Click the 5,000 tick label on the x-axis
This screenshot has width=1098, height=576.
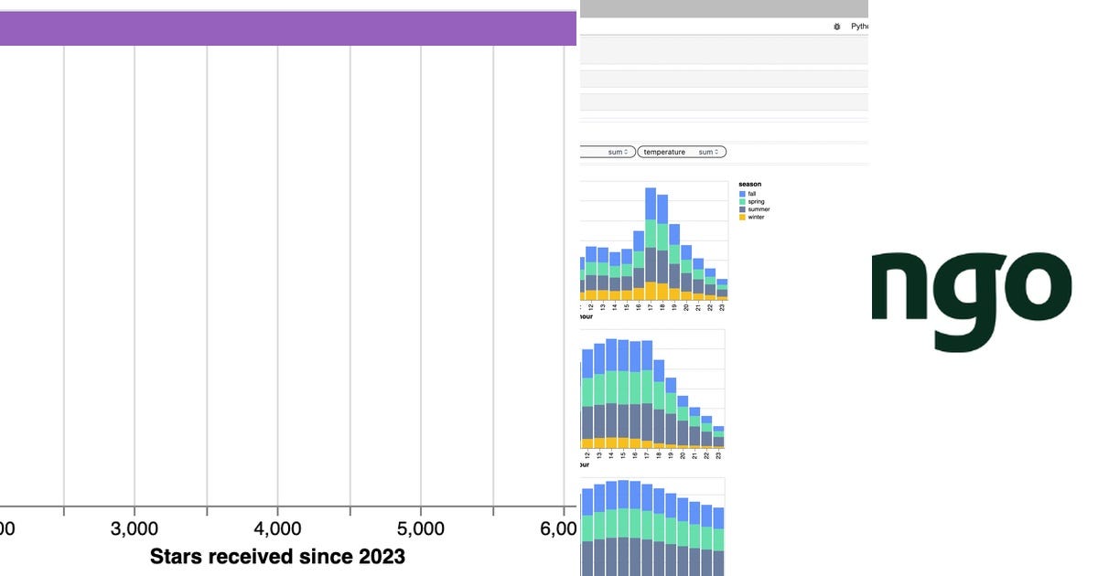(x=420, y=529)
